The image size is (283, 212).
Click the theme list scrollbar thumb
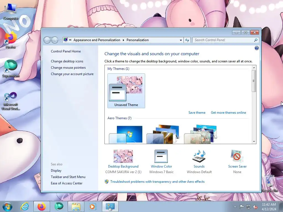[x=254, y=81]
